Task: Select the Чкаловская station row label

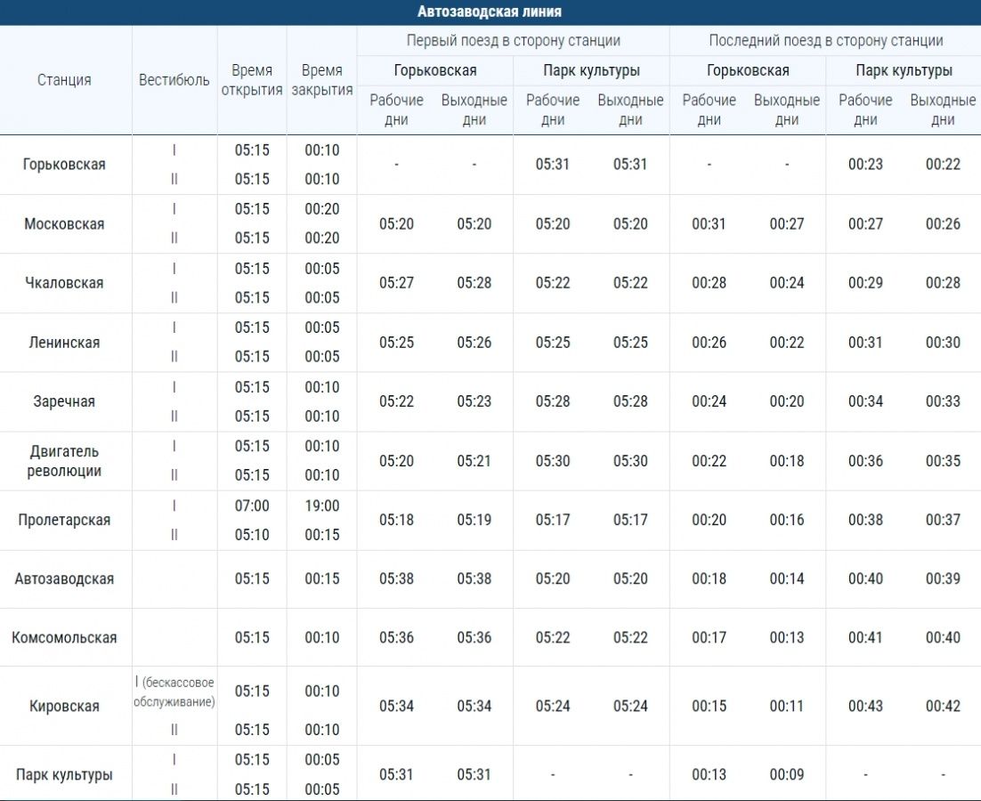Action: (64, 283)
